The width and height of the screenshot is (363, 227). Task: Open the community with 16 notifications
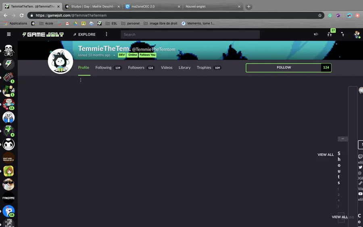8,211
